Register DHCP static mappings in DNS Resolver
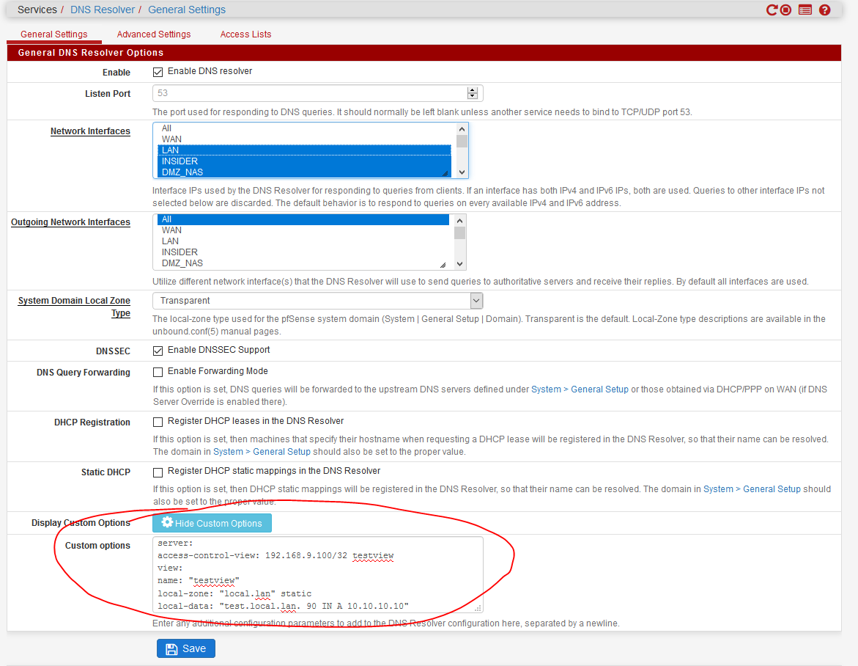Viewport: 858px width, 666px height. point(158,472)
